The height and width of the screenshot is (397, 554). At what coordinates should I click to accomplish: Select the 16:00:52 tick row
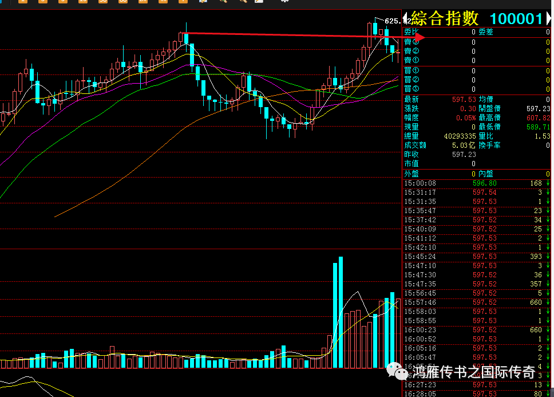coord(477,339)
